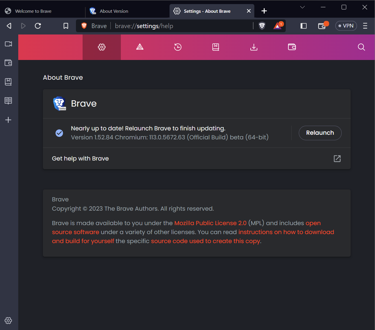Open the hamburger main menu
The width and height of the screenshot is (375, 330).
pyautogui.click(x=365, y=26)
